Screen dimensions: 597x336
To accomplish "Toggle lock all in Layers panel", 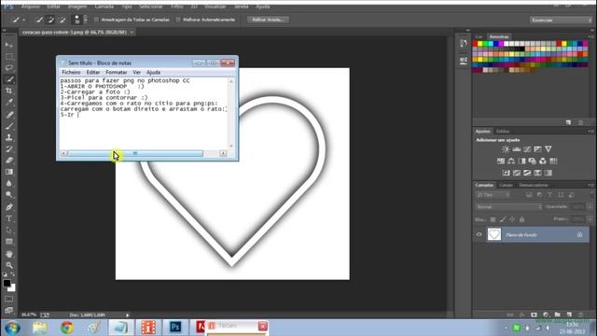I will click(x=521, y=219).
